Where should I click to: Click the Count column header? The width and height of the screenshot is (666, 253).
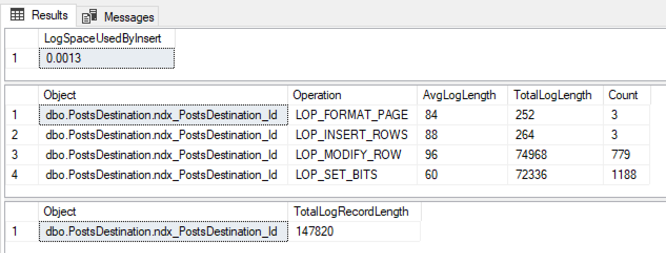tap(623, 95)
